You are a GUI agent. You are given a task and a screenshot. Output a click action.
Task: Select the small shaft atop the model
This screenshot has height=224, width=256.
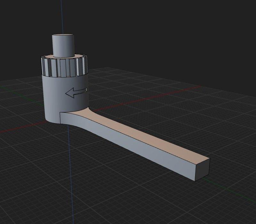(x=63, y=46)
